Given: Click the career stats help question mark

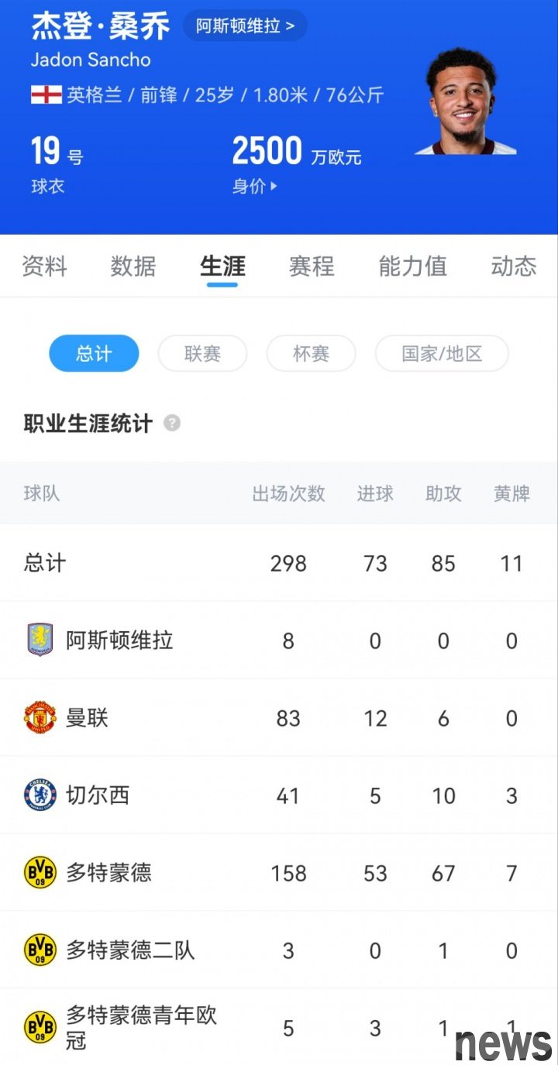Looking at the screenshot, I should click(x=172, y=423).
